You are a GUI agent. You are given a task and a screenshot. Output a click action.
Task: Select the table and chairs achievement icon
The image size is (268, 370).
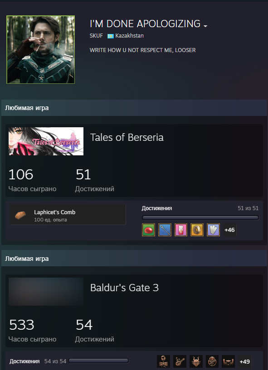click(x=228, y=361)
